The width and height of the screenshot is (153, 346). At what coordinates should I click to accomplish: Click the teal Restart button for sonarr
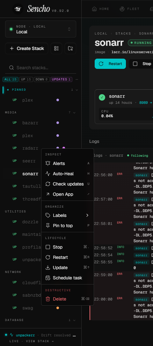(x=110, y=64)
